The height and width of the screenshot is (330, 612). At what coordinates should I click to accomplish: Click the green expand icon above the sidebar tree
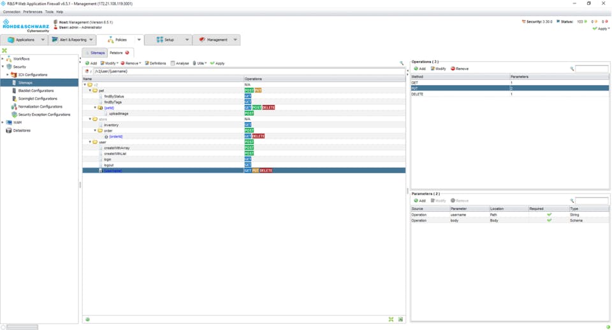point(4,51)
